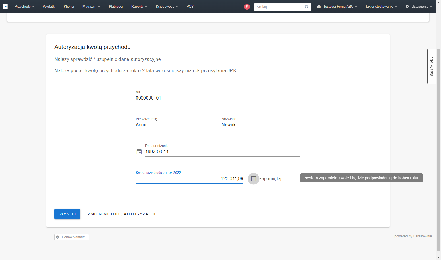The height and width of the screenshot is (260, 441).
Task: Open the Raporty dropdown
Action: 139,7
